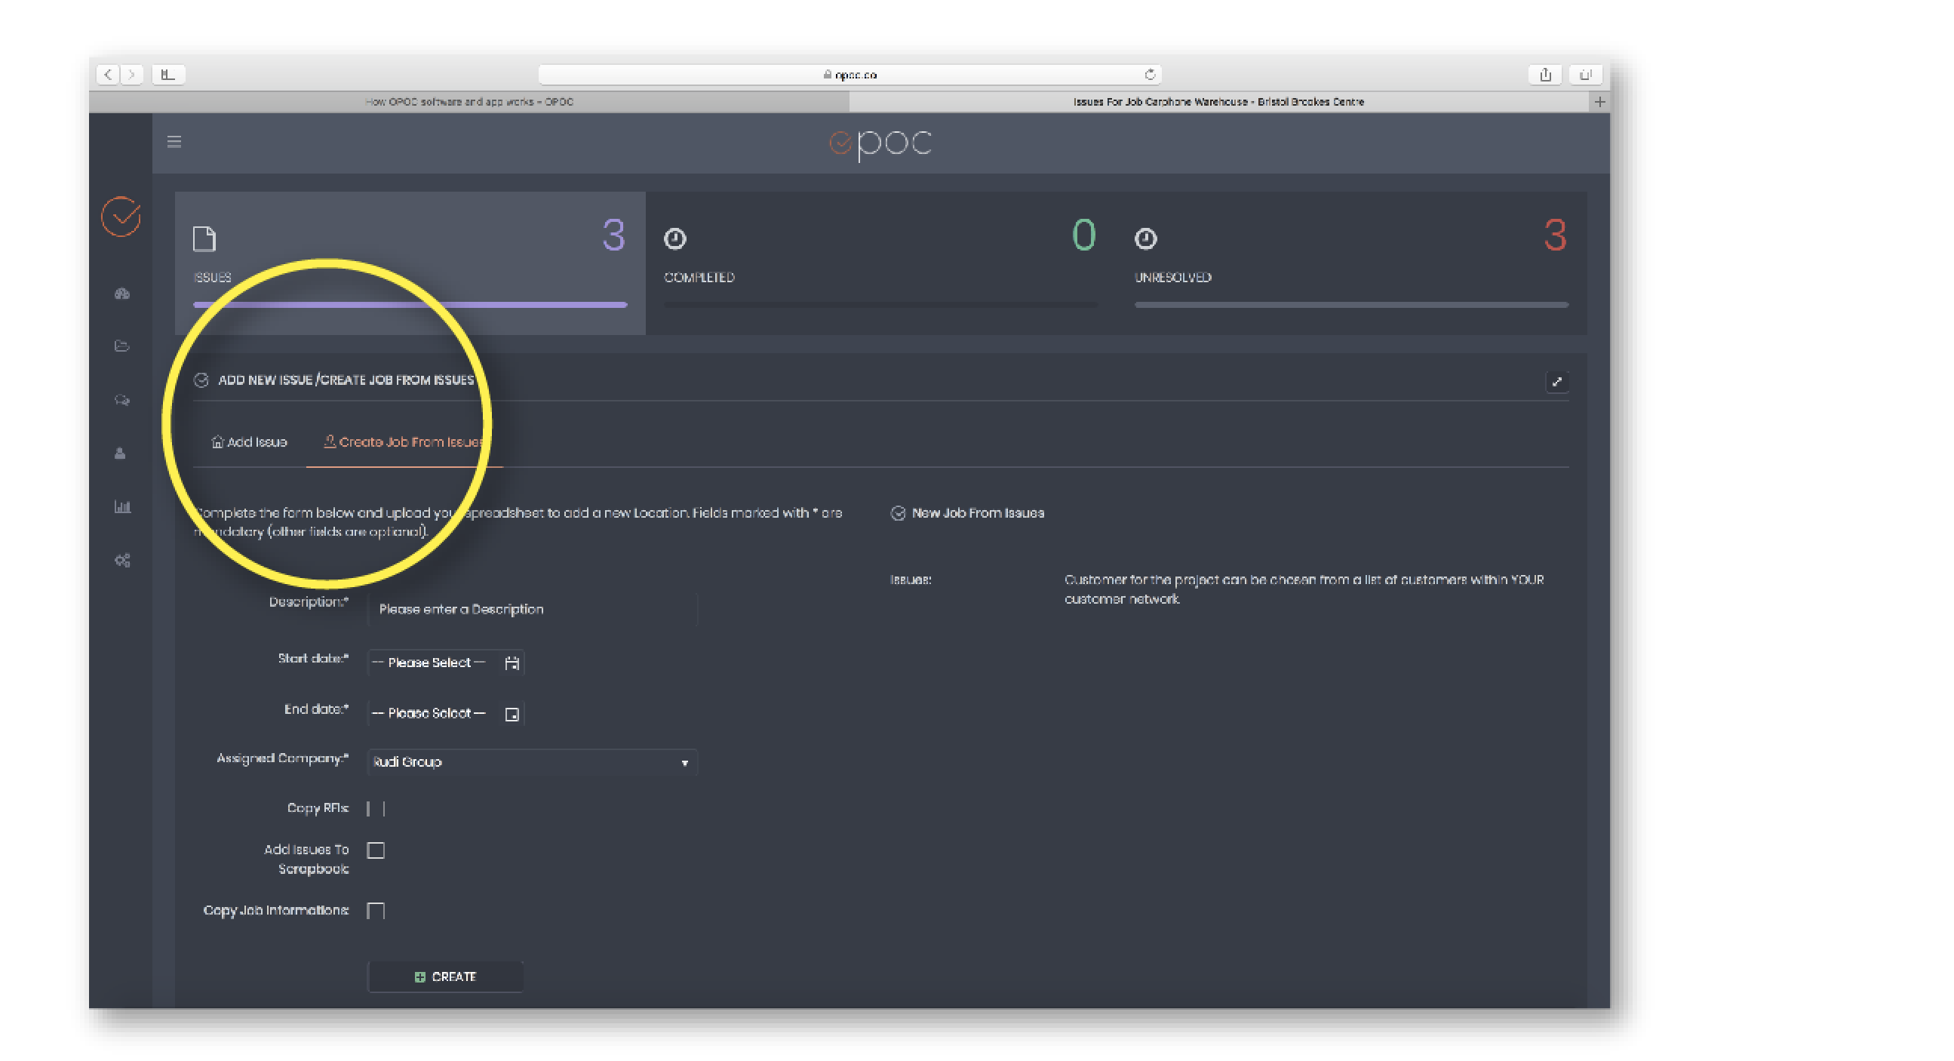Click the Completed progress bar

click(x=880, y=305)
